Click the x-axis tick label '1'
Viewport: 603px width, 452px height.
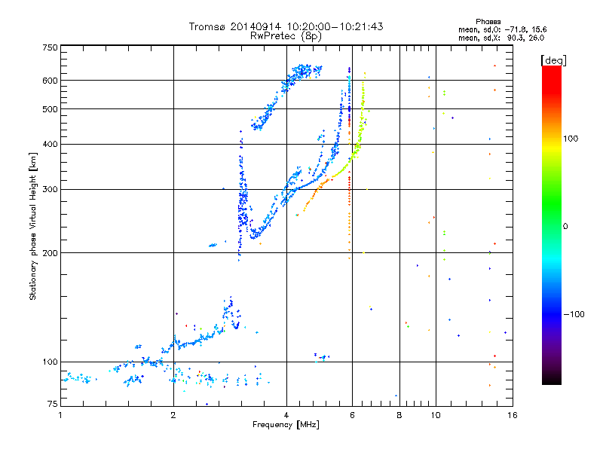pos(60,415)
